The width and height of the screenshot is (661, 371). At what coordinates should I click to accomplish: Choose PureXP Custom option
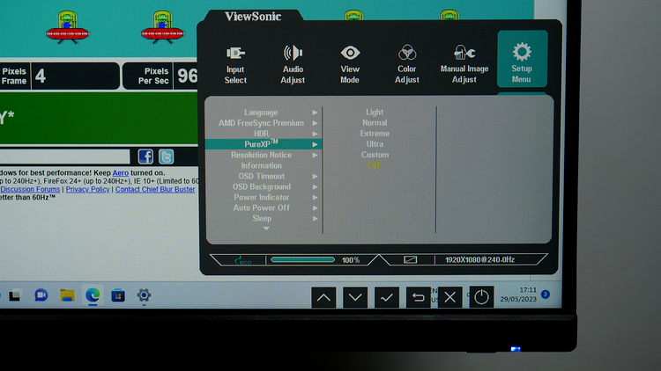click(x=375, y=155)
